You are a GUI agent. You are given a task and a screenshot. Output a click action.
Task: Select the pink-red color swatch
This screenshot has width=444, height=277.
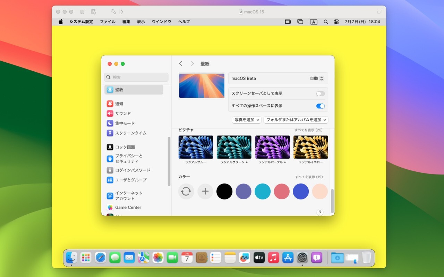pyautogui.click(x=282, y=191)
